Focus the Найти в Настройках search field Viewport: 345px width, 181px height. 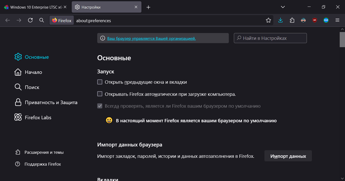point(270,38)
